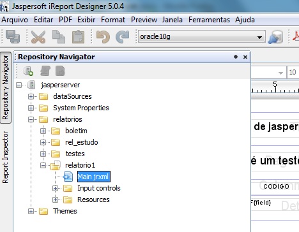Screen dimensions: 299x232
Task: Open the Format menu
Action: (x=113, y=20)
